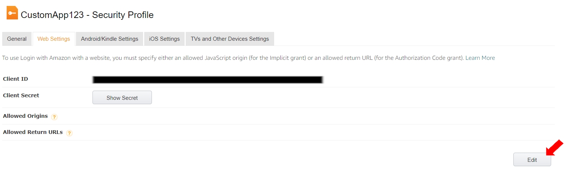Follow the Learn More link
Image resolution: width=564 pixels, height=171 pixels.
480,58
